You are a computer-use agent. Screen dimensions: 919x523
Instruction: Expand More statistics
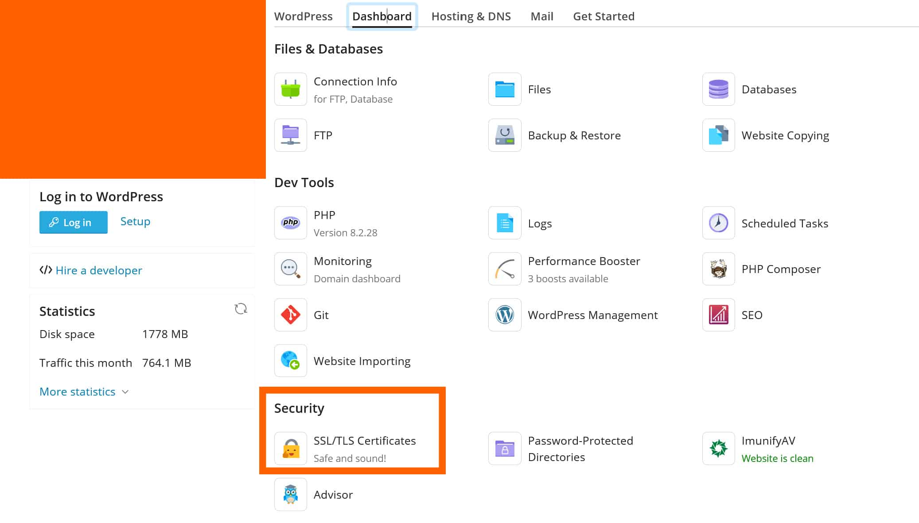84,392
